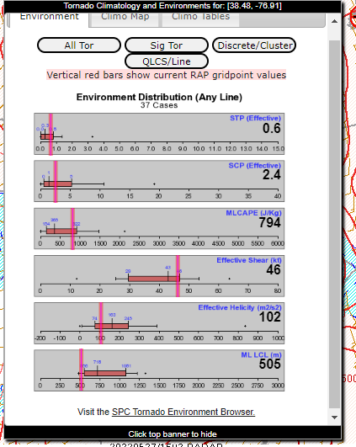Click the Effective Shear value 46
356x447 pixels.
coord(274,269)
